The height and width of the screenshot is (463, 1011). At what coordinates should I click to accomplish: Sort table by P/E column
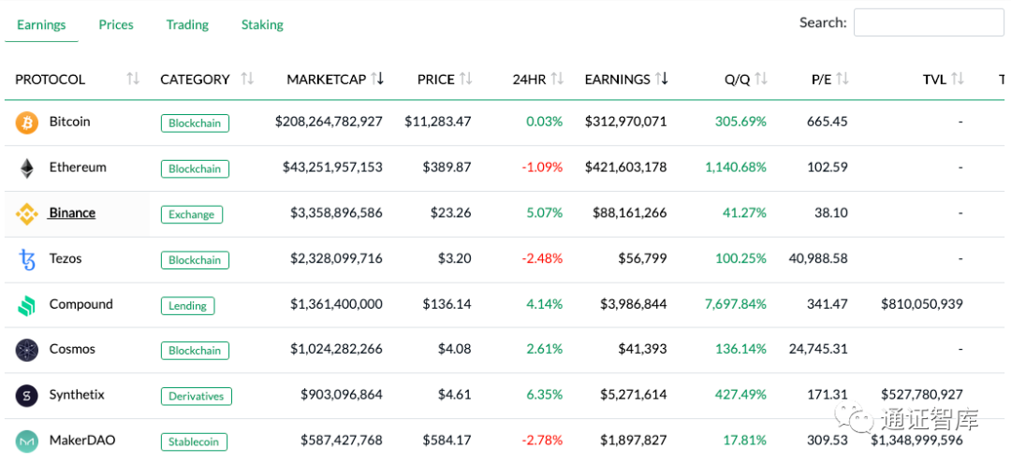coord(829,80)
